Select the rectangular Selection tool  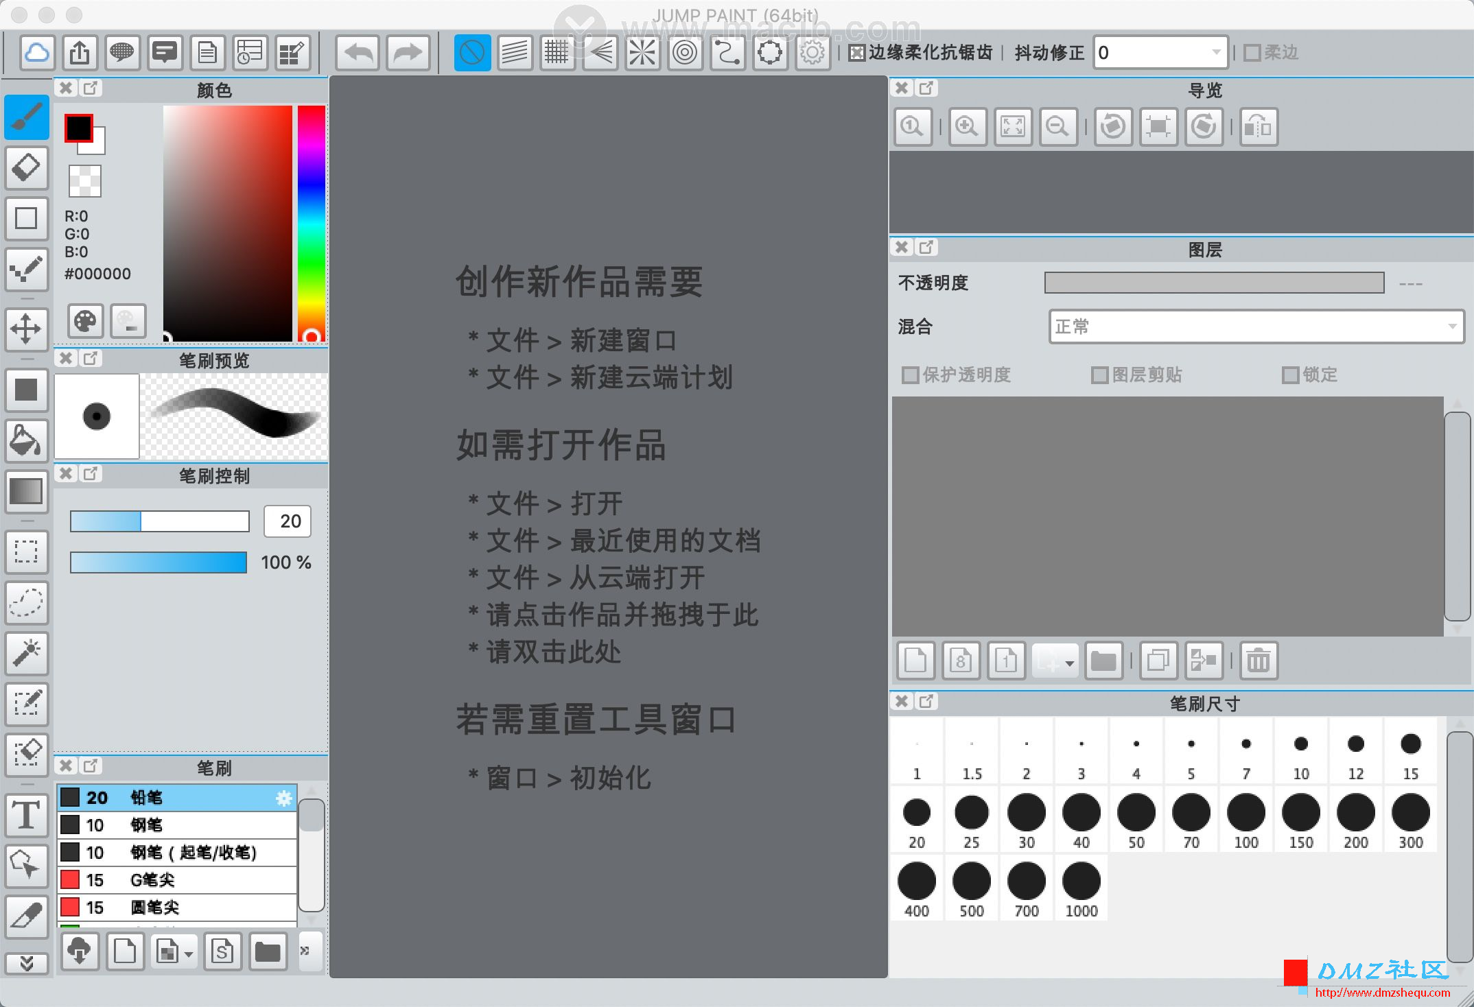coord(27,552)
